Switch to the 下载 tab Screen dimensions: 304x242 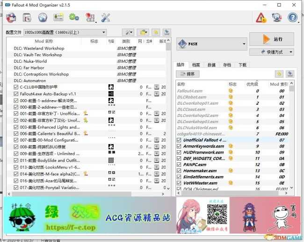tap(242, 65)
